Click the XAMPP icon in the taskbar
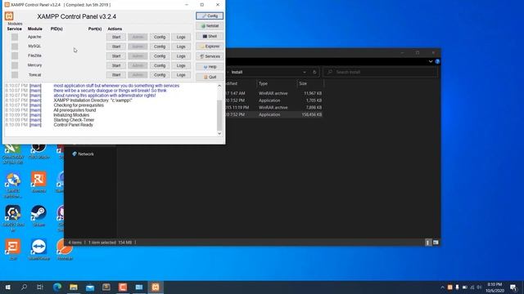Viewport: 524px width, 294px height. tap(156, 287)
